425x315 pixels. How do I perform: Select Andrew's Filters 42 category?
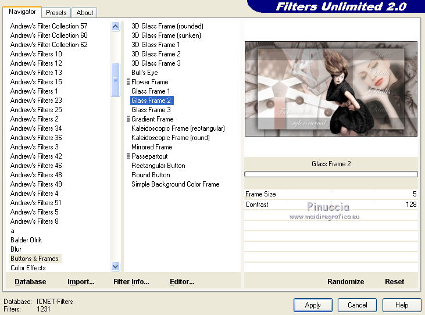(36, 156)
